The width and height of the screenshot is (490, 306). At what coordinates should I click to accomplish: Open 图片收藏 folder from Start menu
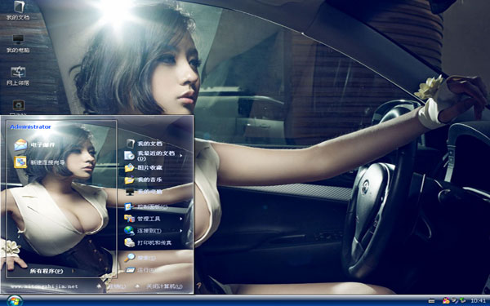(x=144, y=167)
